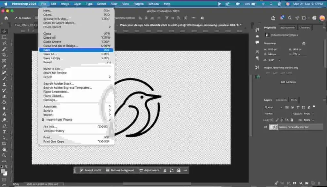Select the Eyedropper tool

4,67
